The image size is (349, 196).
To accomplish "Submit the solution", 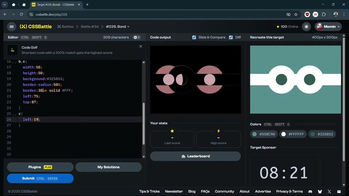I will [x=40, y=179].
